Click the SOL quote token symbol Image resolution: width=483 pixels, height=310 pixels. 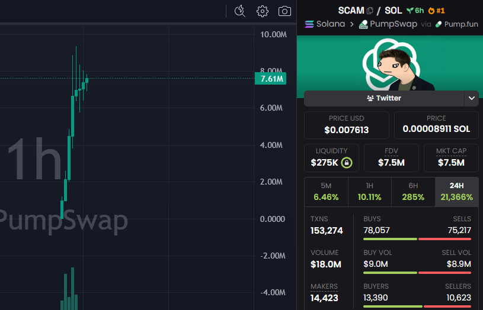[394, 11]
